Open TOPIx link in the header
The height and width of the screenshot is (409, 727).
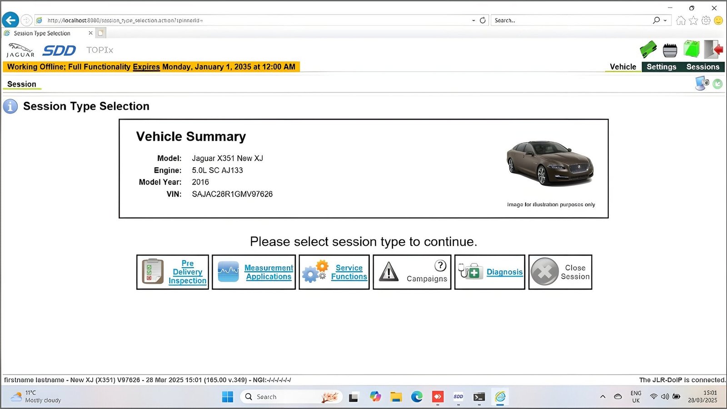pyautogui.click(x=100, y=50)
